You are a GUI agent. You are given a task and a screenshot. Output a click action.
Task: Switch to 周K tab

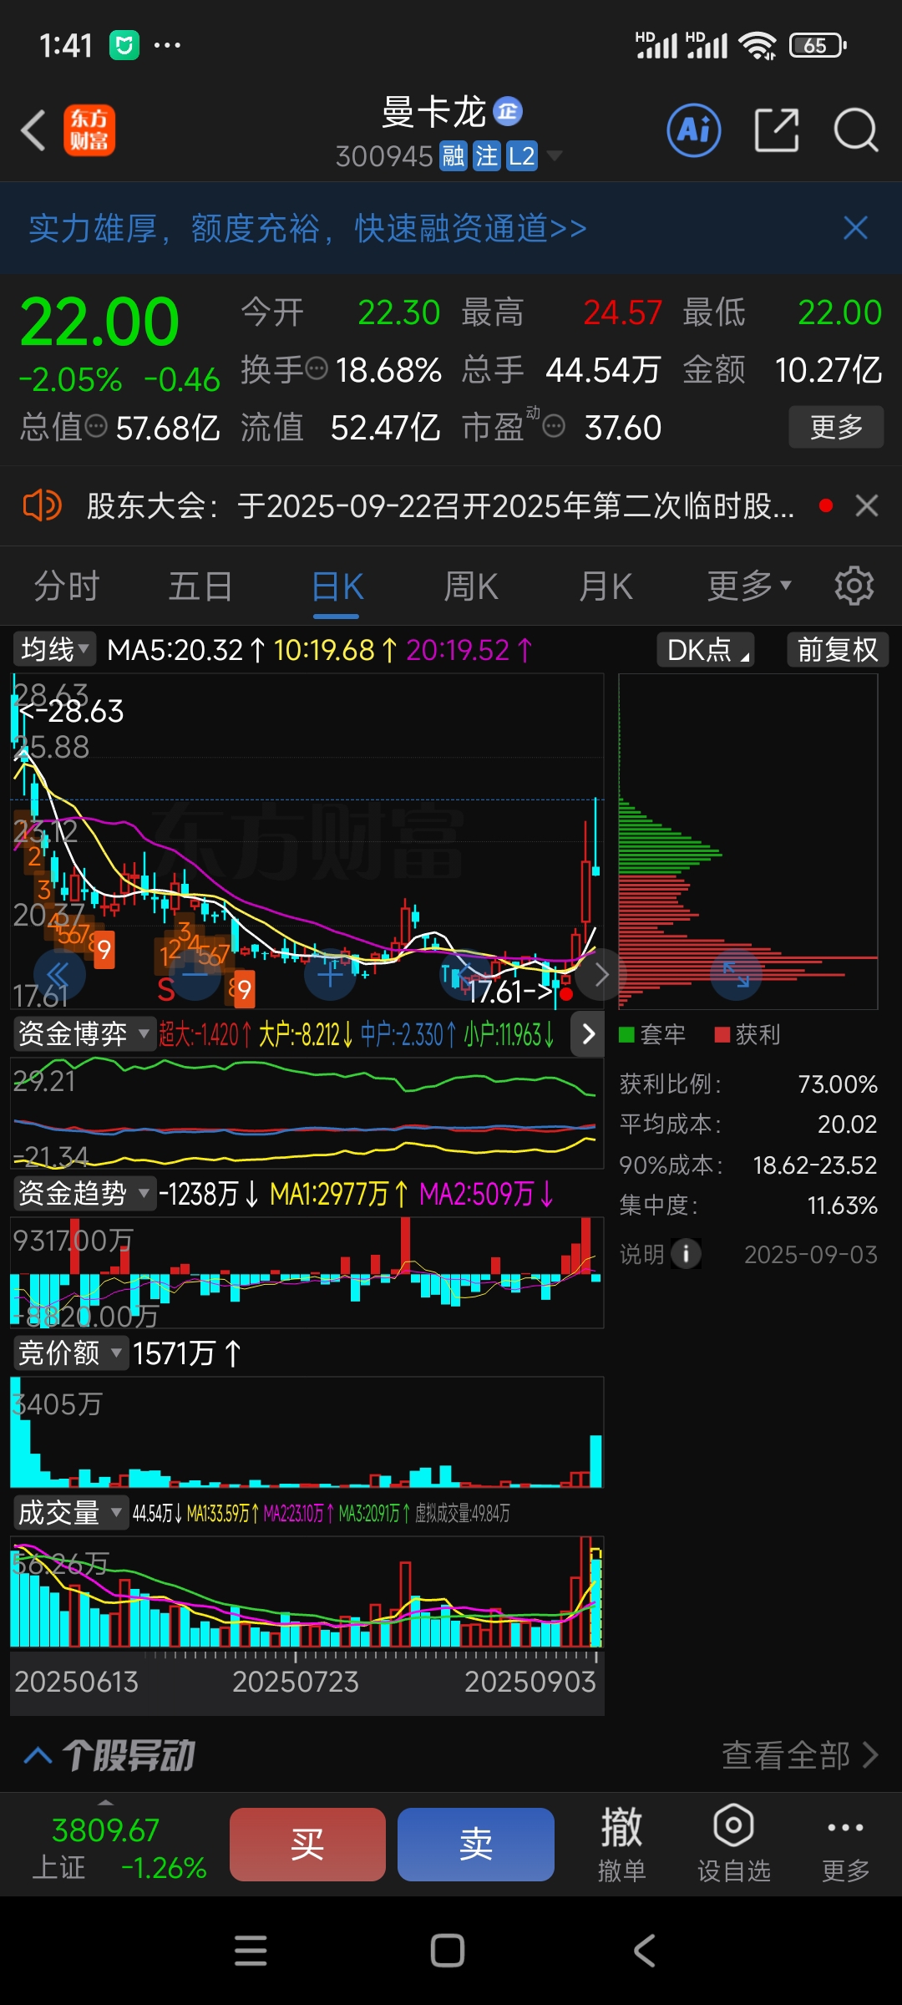pos(471,586)
